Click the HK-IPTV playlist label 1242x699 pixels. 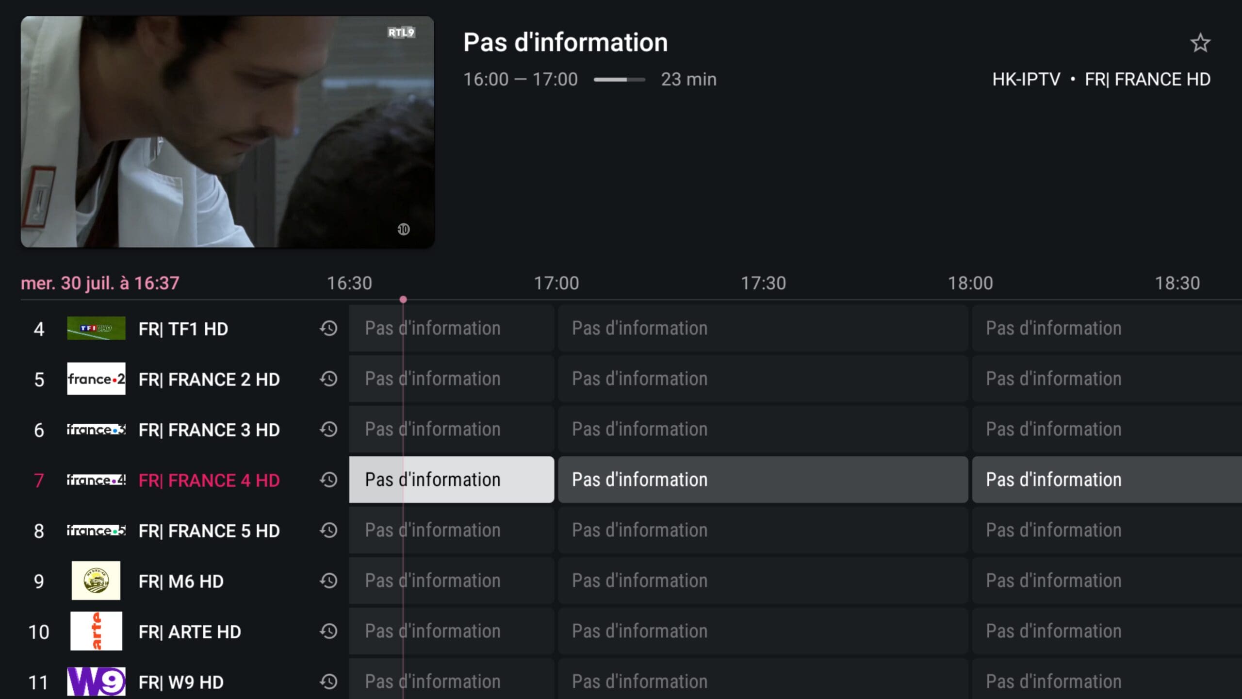pos(1026,79)
